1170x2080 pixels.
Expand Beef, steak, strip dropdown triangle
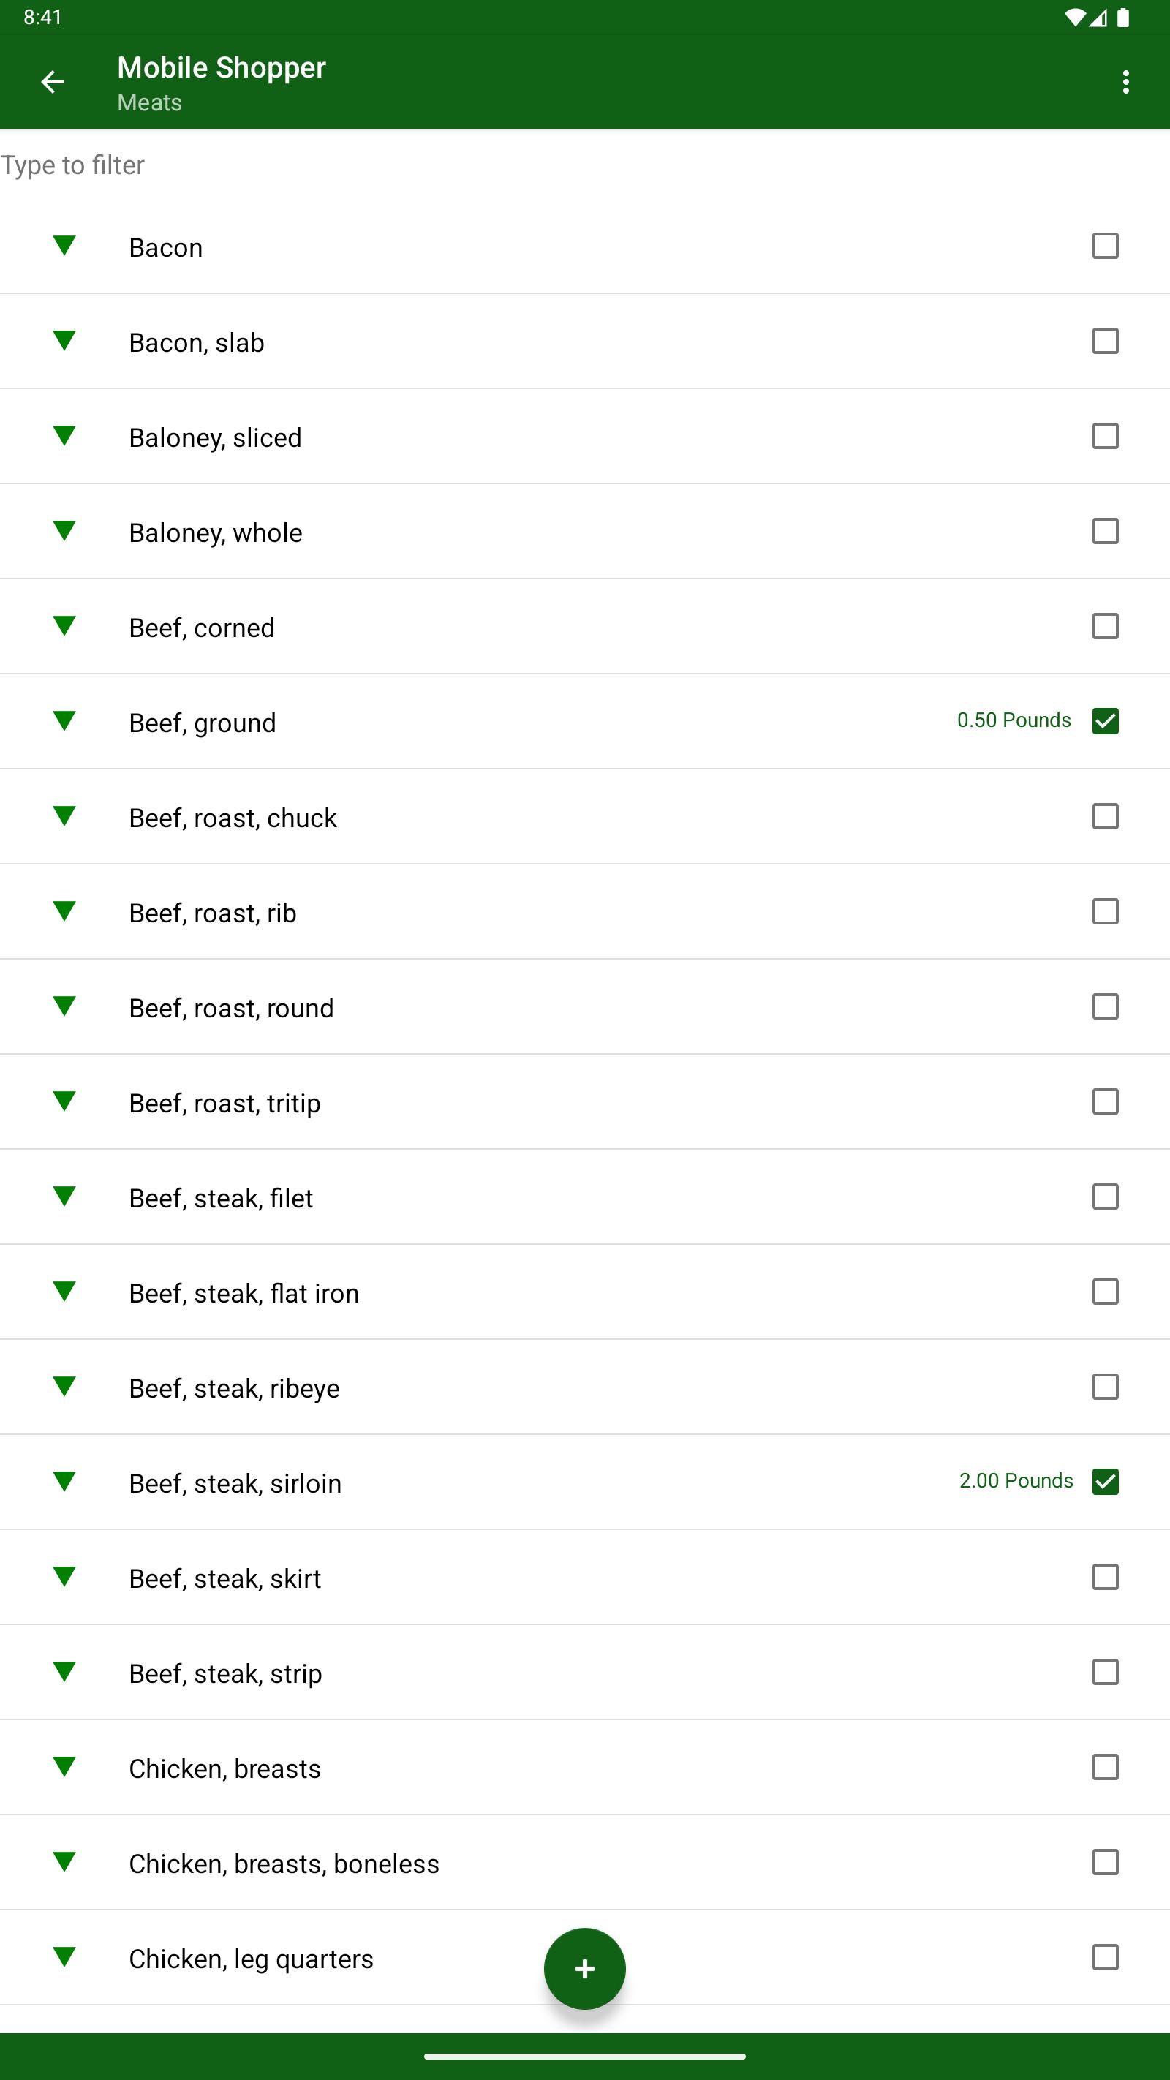click(x=64, y=1671)
